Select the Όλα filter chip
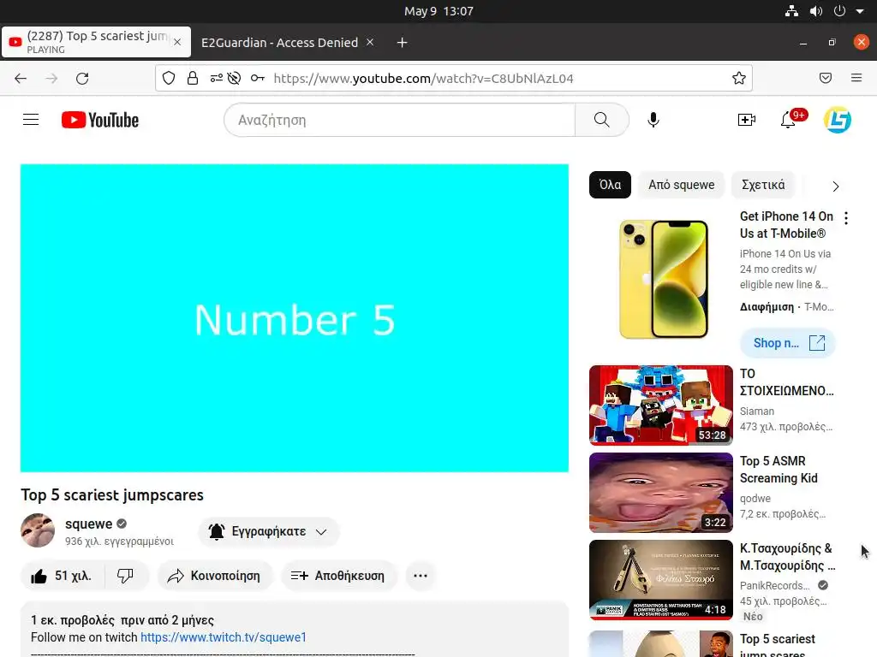Image resolution: width=877 pixels, height=657 pixels. tap(610, 185)
